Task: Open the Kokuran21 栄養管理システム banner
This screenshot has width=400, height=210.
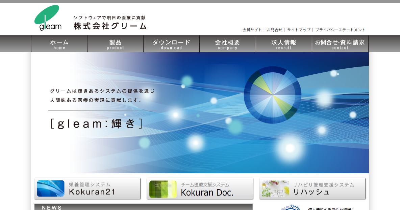Action: click(87, 188)
